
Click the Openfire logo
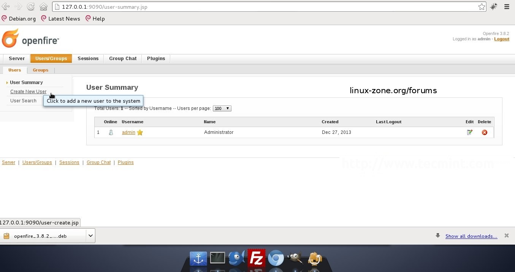click(x=30, y=39)
